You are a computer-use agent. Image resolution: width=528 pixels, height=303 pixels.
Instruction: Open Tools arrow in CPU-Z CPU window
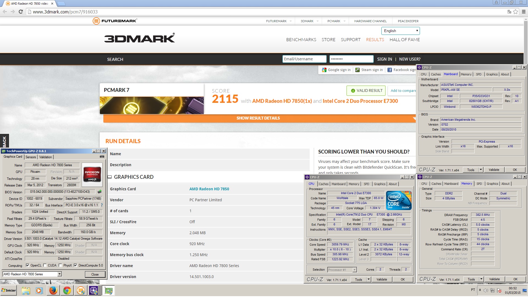[x=369, y=279]
